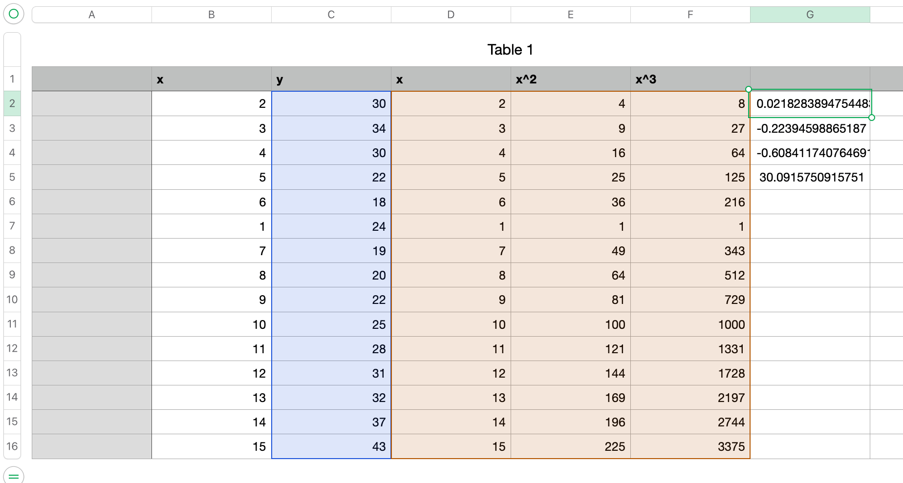The height and width of the screenshot is (483, 903).
Task: Select the y value 43 cell
Action: click(x=331, y=446)
